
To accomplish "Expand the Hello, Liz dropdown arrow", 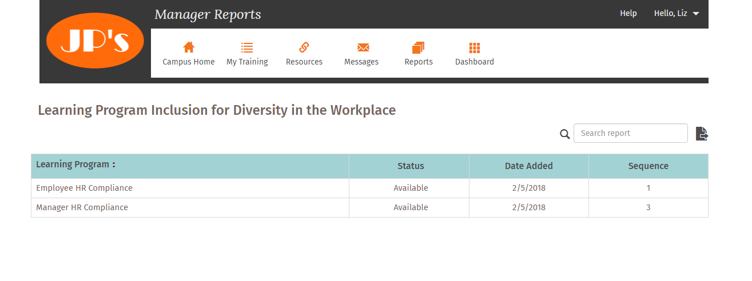I will (x=696, y=14).
